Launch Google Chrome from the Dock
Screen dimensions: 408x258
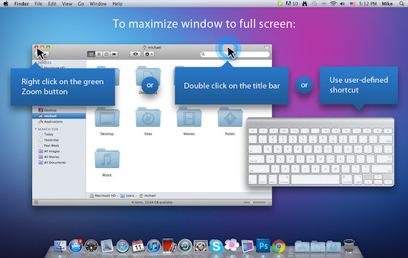279,246
